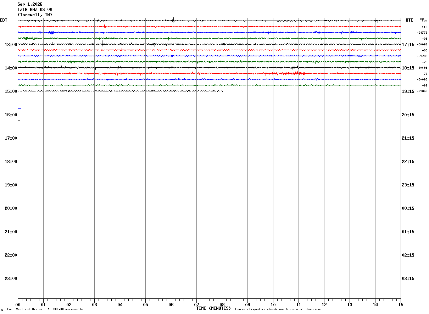Click the EDT column header
The width and height of the screenshot is (429, 314).
tap(4, 20)
